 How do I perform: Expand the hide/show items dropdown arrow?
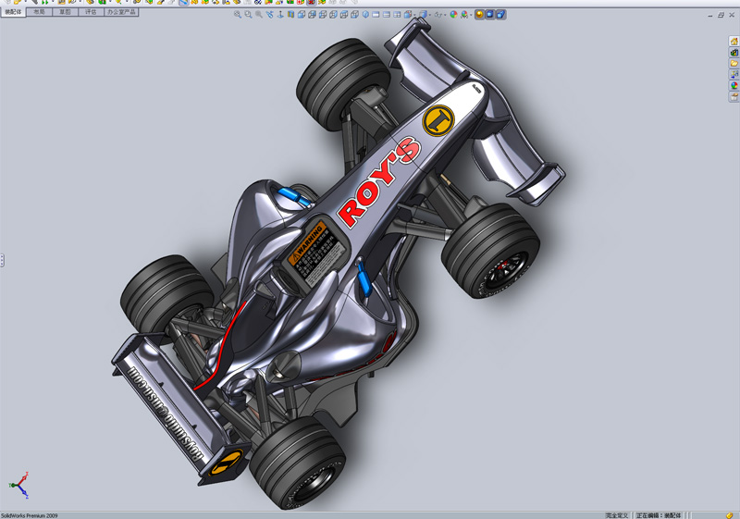[445, 15]
